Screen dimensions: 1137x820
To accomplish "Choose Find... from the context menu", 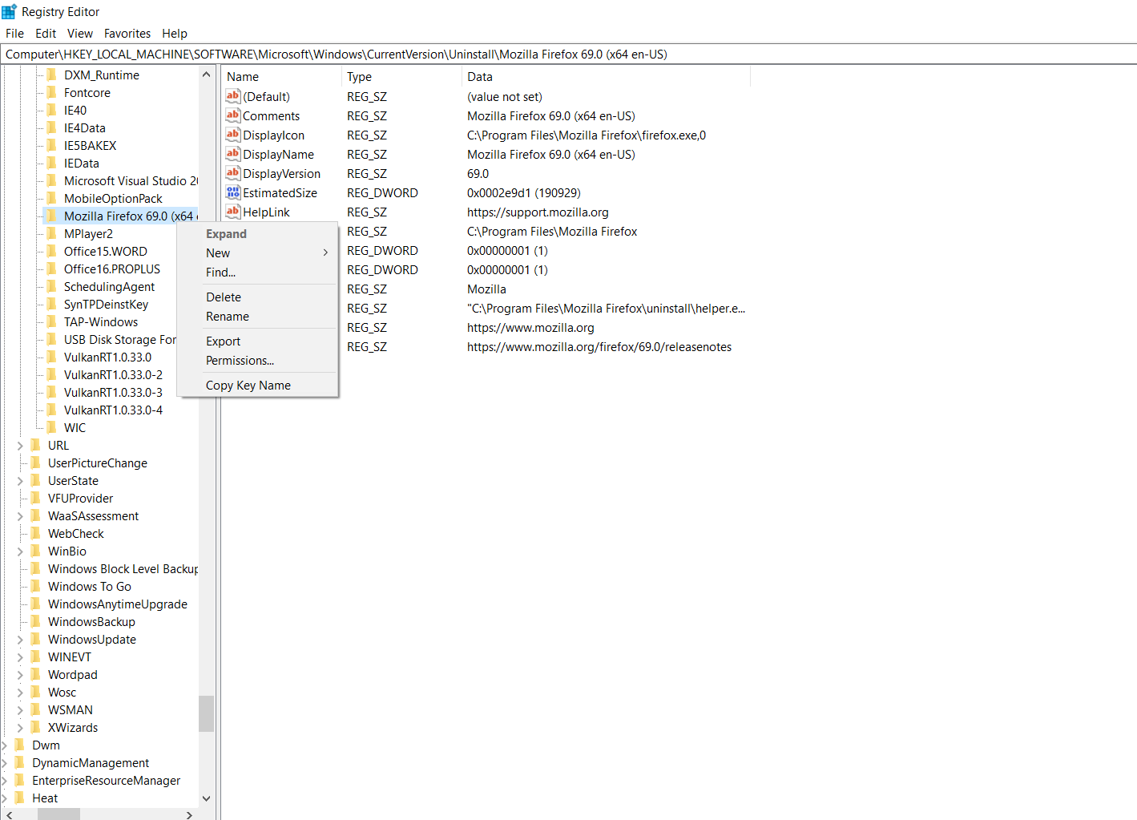I will [258, 272].
